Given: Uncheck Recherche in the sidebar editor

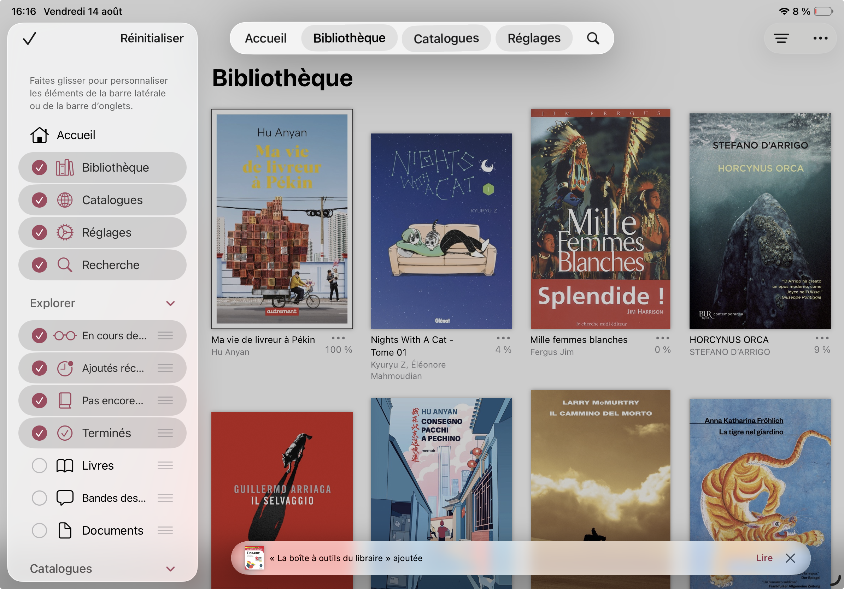Looking at the screenshot, I should [x=39, y=265].
